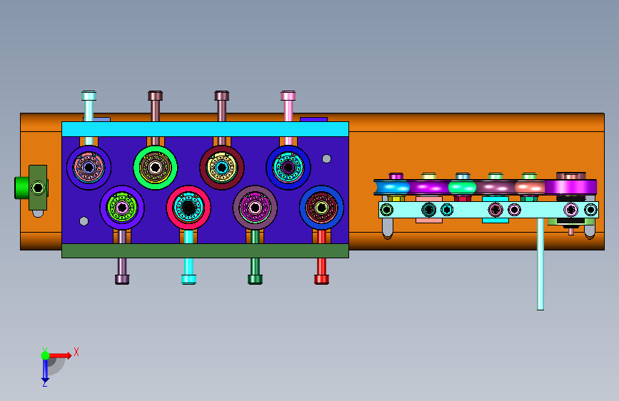619x401 pixels.
Task: Click the green Y axis dot of triad
Action: (45, 355)
